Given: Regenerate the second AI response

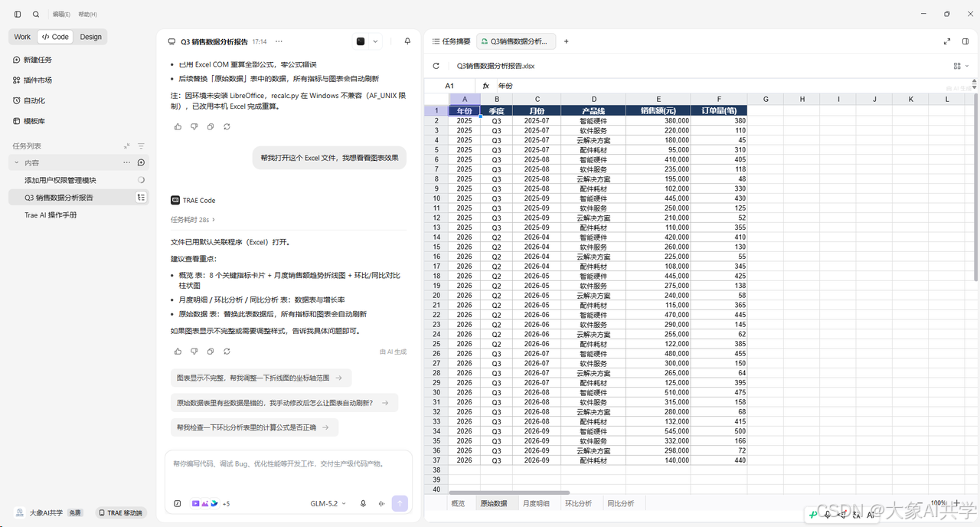Looking at the screenshot, I should click(227, 352).
